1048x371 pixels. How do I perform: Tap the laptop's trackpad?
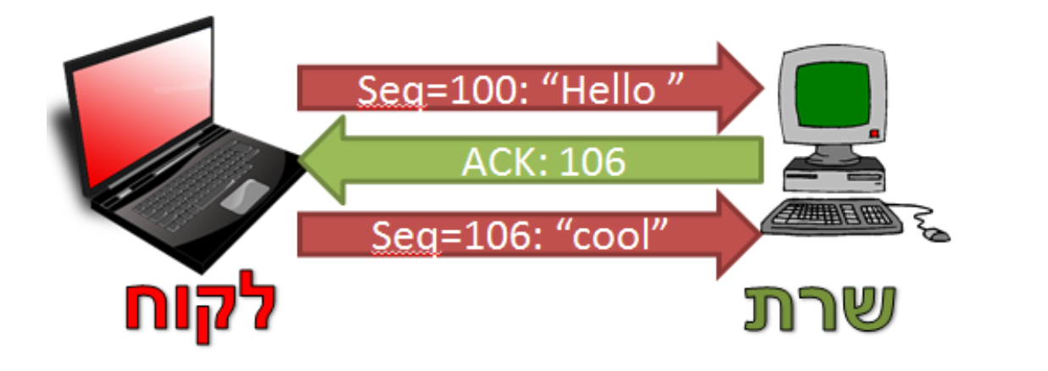tap(242, 197)
